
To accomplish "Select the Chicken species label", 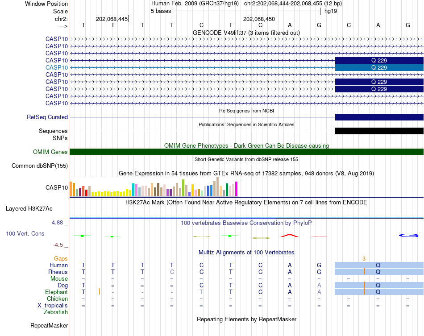I will tap(57, 299).
